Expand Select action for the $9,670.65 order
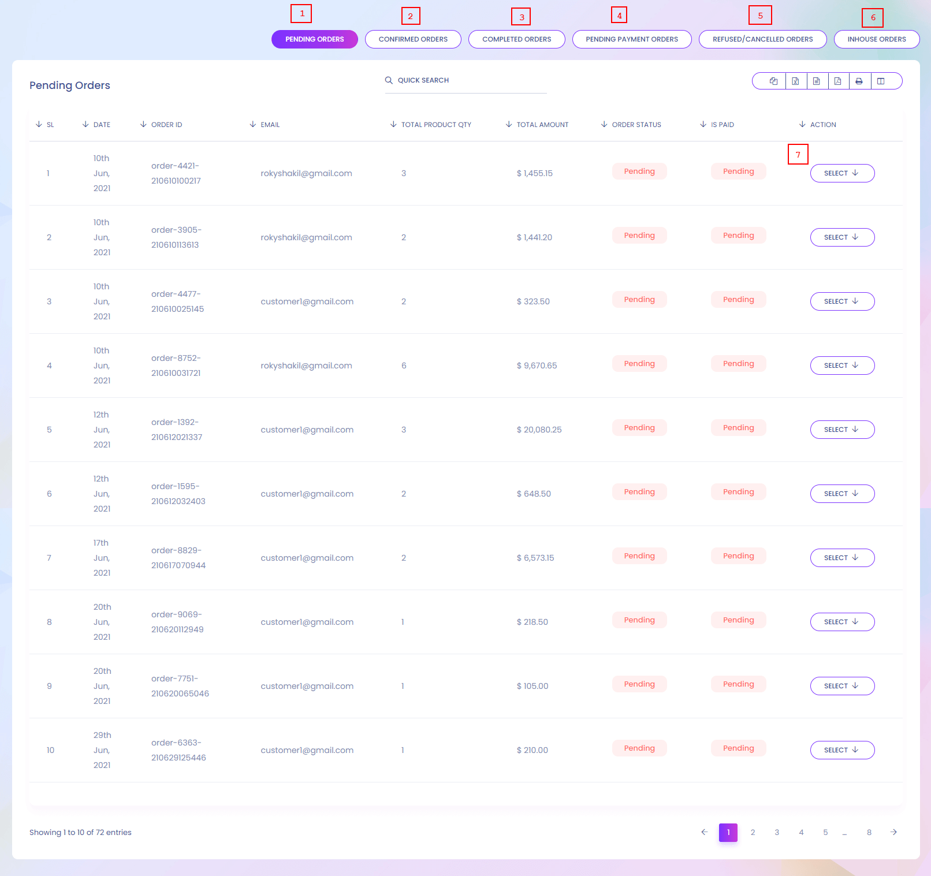Image resolution: width=931 pixels, height=876 pixels. tap(841, 366)
